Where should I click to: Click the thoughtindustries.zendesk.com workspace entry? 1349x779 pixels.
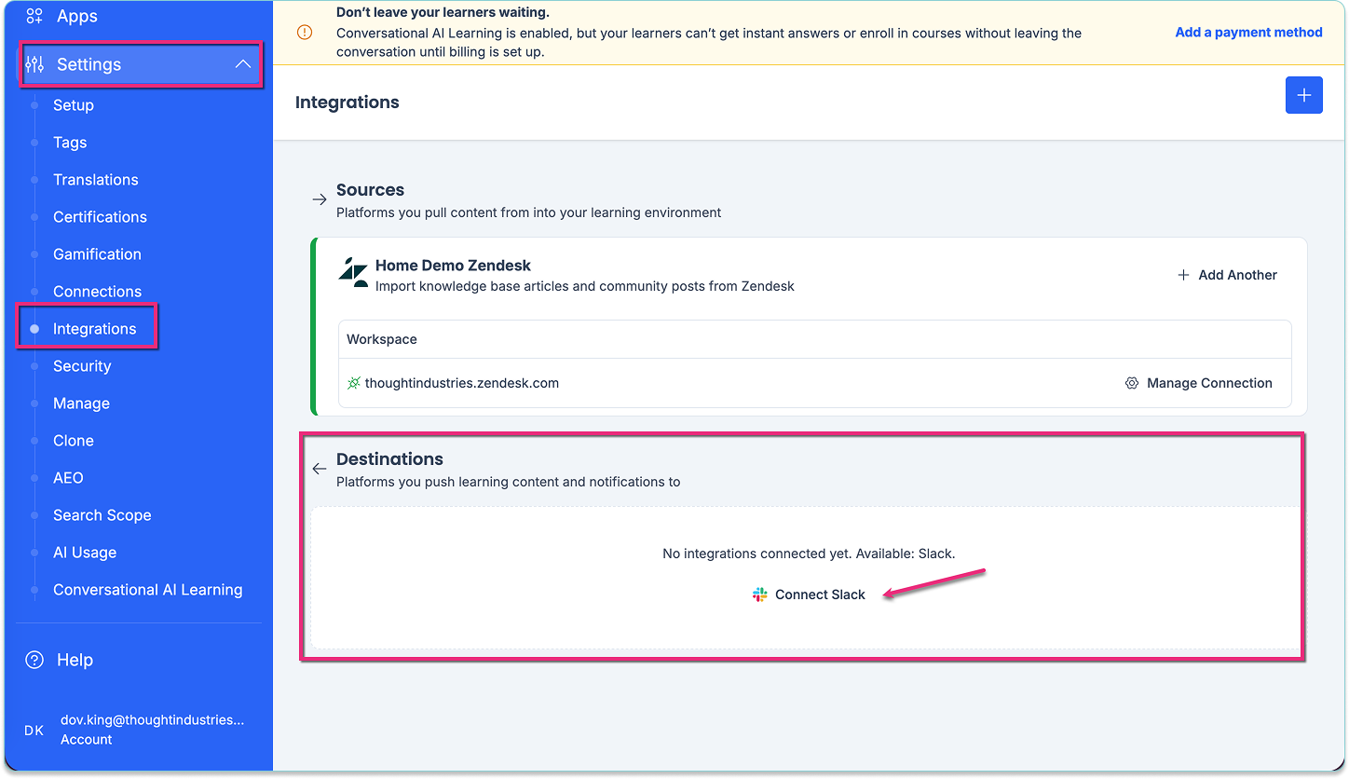click(x=461, y=383)
